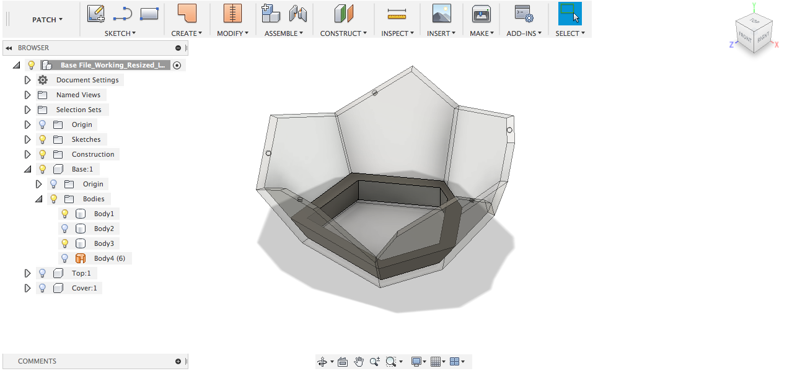Screen dimensions: 787x371
Task: Expand the Top:1 component
Action: 27,273
